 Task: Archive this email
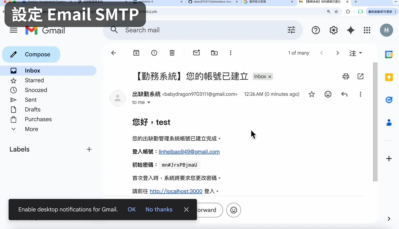[x=136, y=53]
